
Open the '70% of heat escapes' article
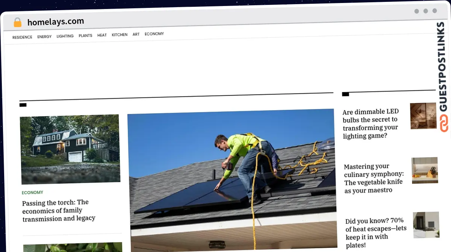tap(376, 233)
